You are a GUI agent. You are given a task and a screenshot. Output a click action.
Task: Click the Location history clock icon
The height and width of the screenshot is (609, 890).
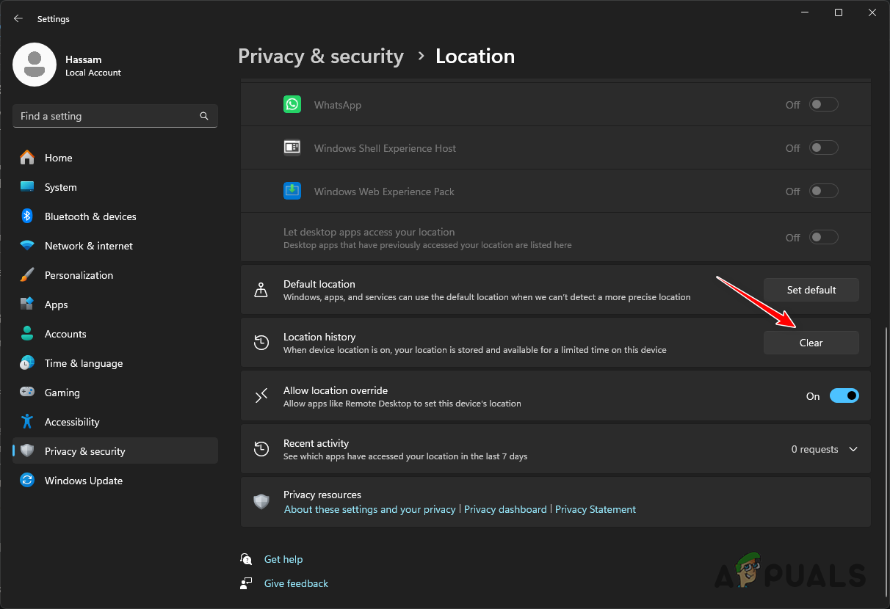coord(261,342)
